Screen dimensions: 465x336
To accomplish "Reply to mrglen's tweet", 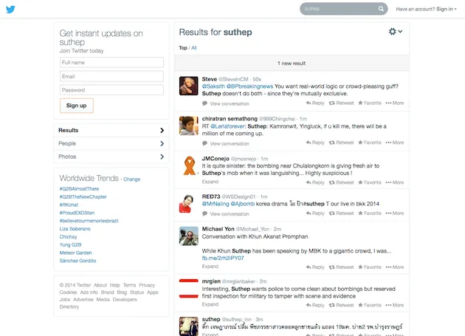I will 315,305.
